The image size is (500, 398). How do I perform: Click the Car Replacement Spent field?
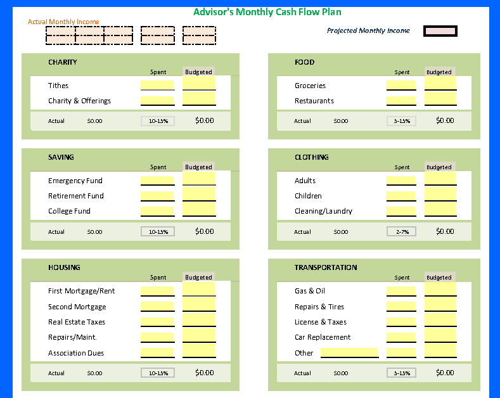pyautogui.click(x=401, y=337)
